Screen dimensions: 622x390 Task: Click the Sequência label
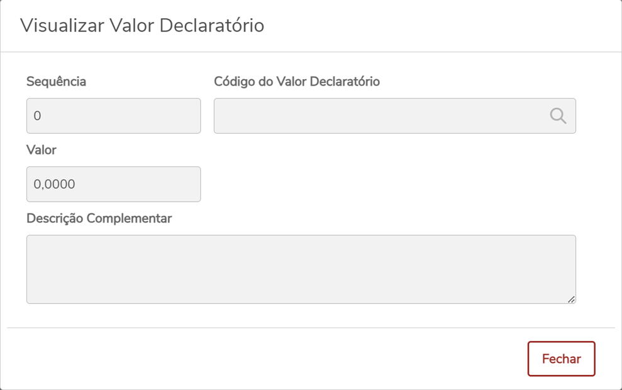pyautogui.click(x=56, y=82)
